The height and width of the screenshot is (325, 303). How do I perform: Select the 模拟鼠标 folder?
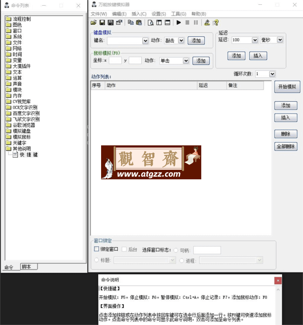point(18,137)
